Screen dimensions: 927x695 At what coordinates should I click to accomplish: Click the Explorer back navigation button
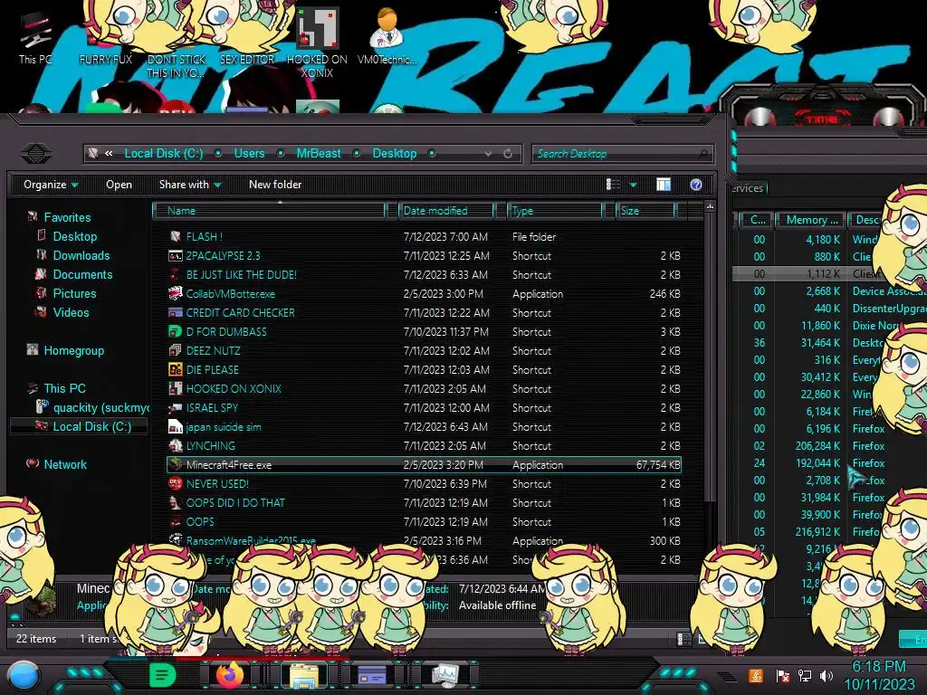point(36,154)
